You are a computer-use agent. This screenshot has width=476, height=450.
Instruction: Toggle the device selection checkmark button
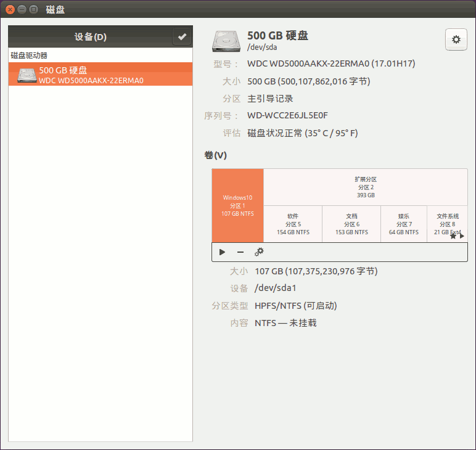(x=182, y=37)
